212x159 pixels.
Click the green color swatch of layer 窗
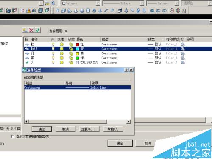click(77, 58)
